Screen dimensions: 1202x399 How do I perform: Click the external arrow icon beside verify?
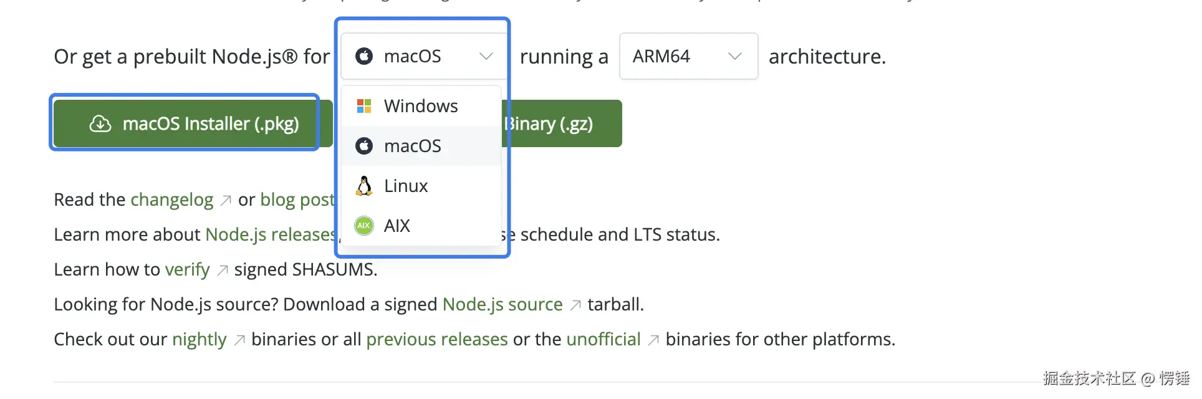click(x=223, y=271)
